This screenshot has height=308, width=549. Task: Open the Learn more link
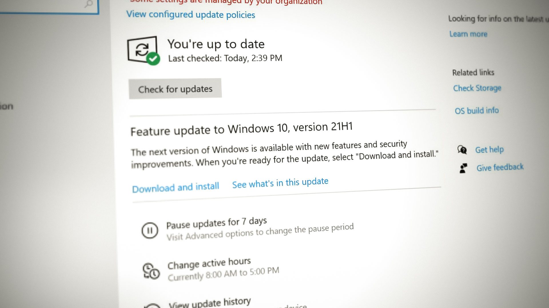(x=468, y=34)
